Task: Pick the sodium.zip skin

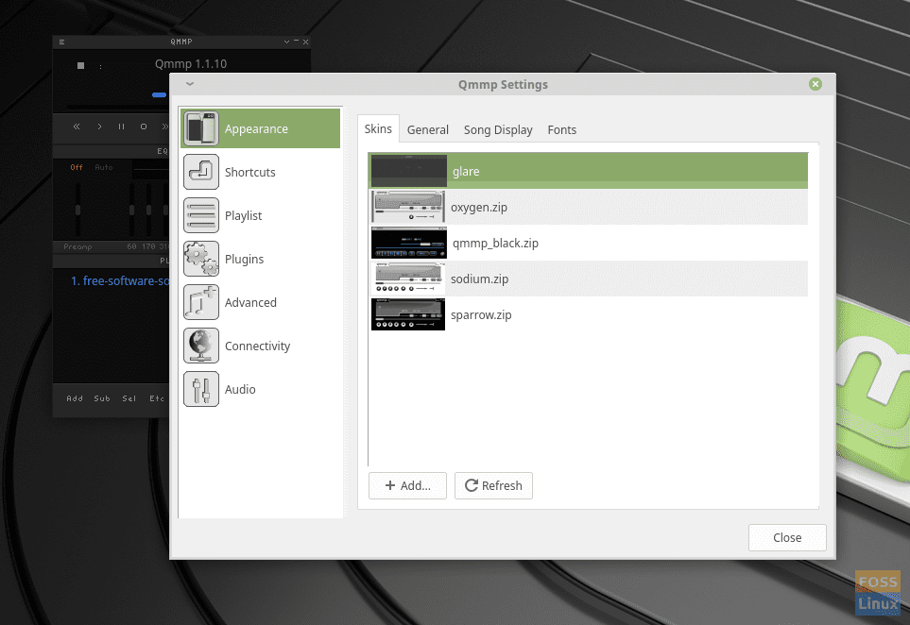Action: [589, 279]
